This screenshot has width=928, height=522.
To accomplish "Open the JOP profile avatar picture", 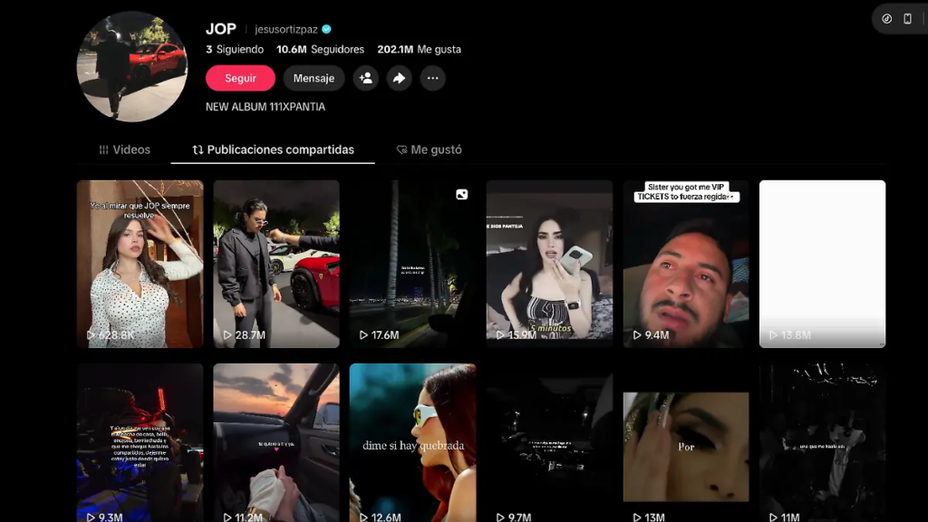I will point(132,66).
